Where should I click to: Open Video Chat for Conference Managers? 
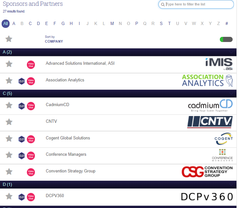pyautogui.click(x=31, y=156)
